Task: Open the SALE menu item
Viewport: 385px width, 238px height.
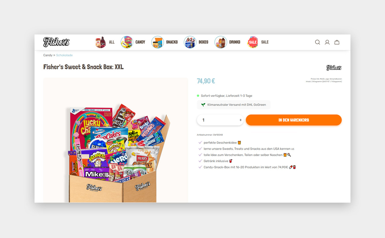Action: pyautogui.click(x=265, y=42)
